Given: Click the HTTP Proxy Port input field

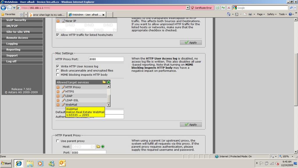Looking at the screenshot, I should click(x=106, y=59).
